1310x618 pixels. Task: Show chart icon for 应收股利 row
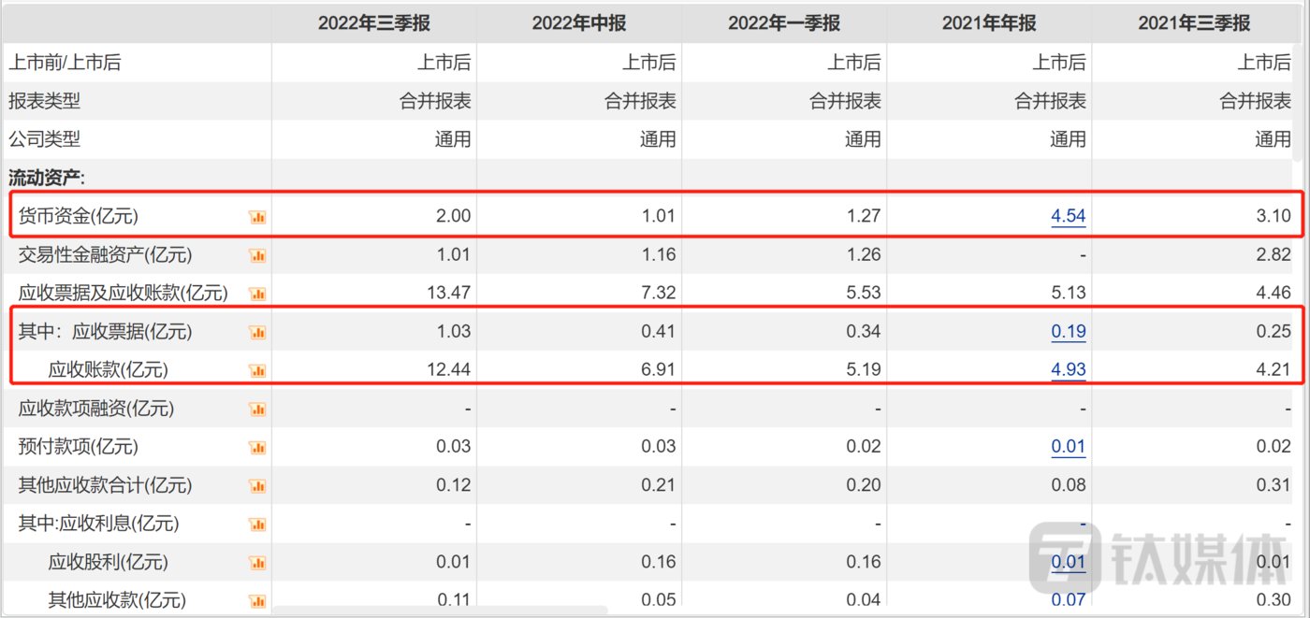(x=257, y=563)
